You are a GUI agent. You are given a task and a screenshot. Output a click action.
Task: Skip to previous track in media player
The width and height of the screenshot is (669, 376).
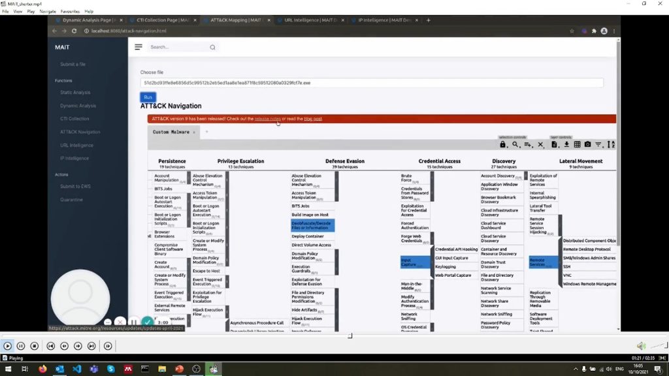pos(51,346)
